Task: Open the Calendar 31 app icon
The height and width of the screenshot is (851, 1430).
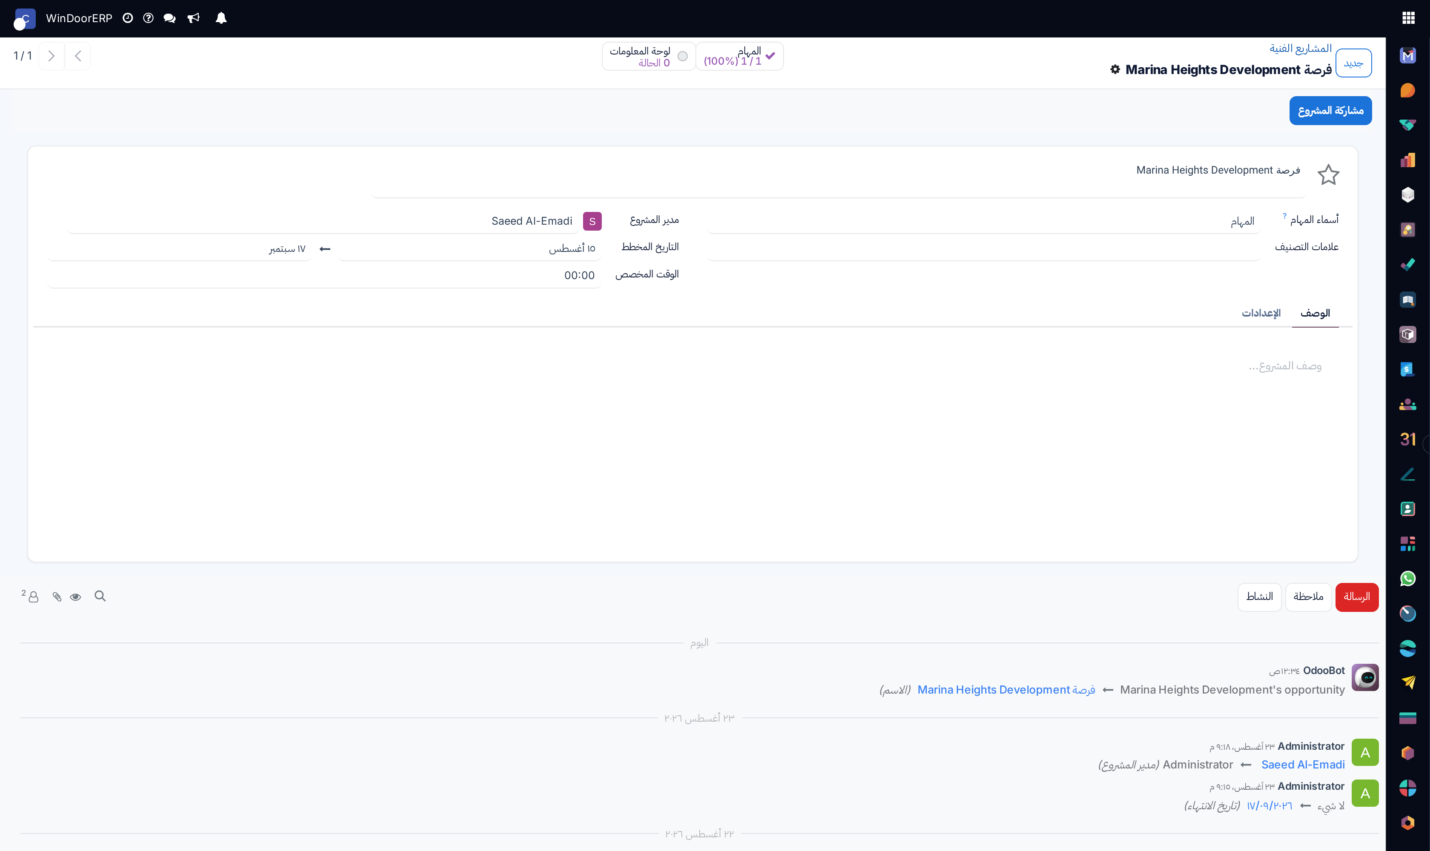Action: coord(1407,439)
